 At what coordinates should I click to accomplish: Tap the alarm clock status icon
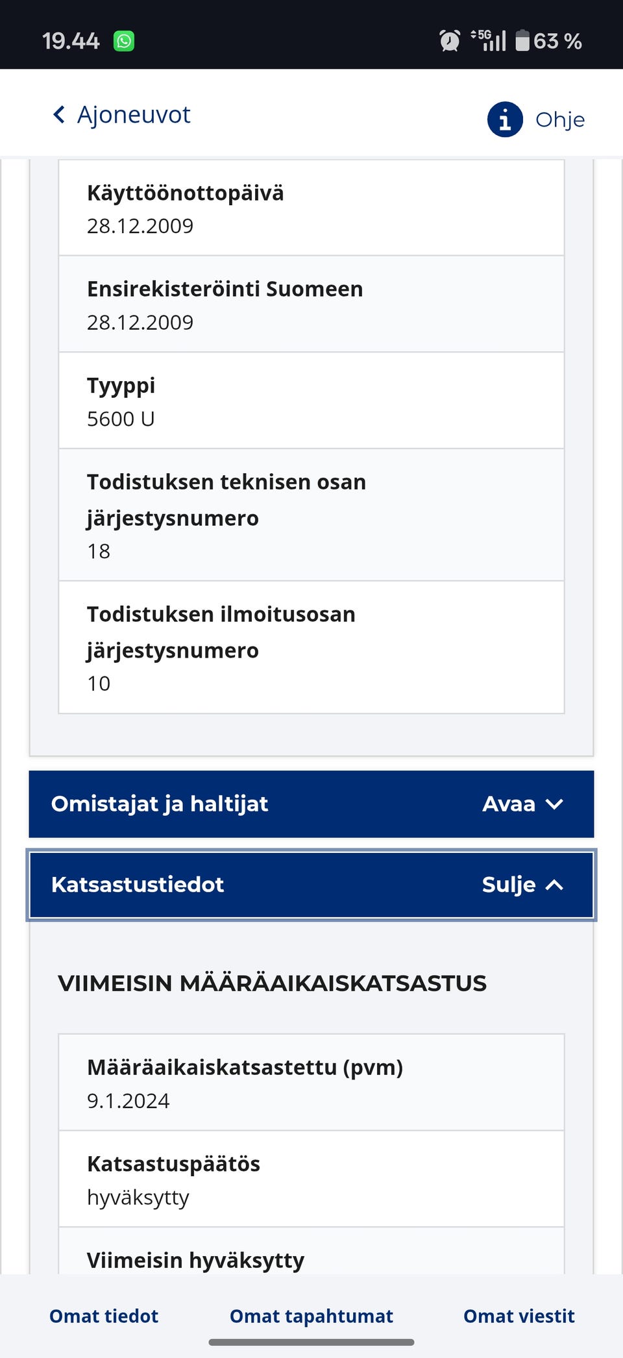[x=449, y=41]
